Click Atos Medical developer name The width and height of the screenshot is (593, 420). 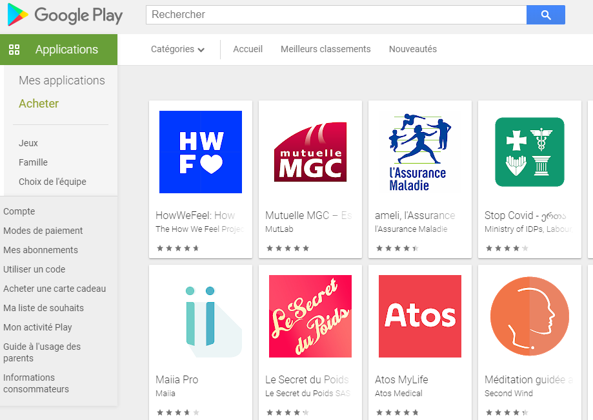(399, 393)
